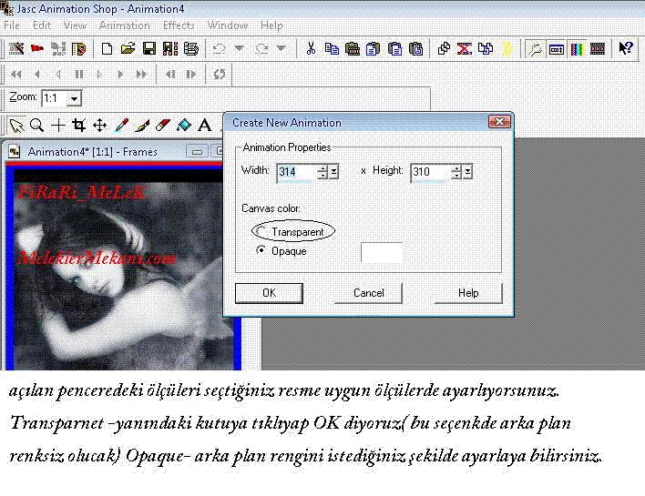Select the Crop tool
Viewport: 645px width, 496px height.
coord(79,125)
